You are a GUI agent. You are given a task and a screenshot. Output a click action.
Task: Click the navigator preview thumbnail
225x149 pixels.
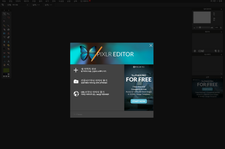click(x=202, y=17)
